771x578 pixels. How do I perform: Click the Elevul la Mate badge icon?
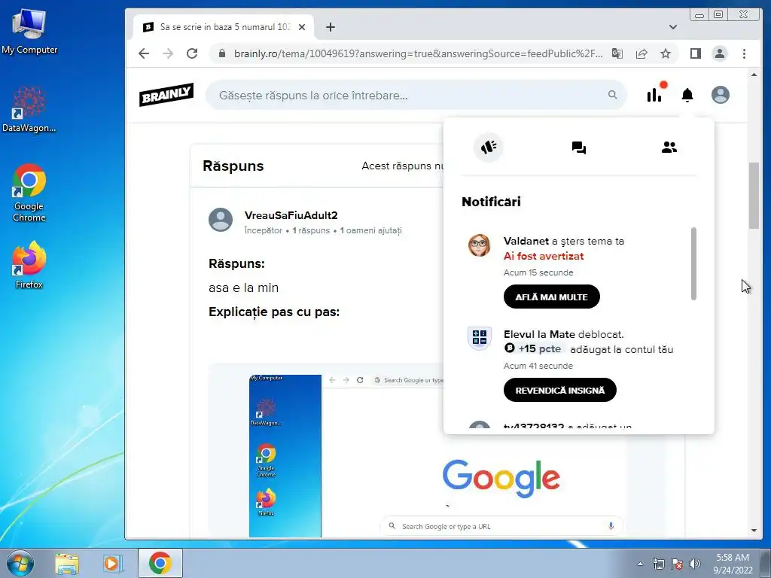tap(479, 338)
